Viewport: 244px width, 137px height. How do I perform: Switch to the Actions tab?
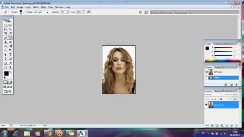click(218, 67)
